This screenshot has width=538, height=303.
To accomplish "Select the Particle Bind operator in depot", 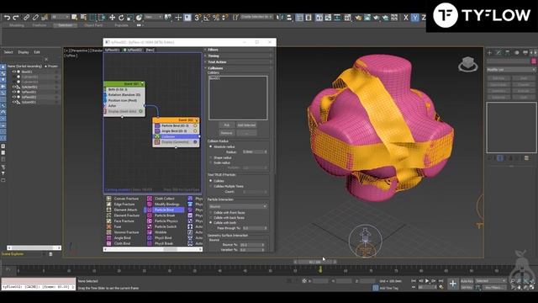I will [166, 210].
